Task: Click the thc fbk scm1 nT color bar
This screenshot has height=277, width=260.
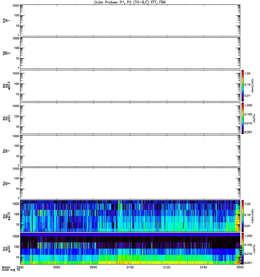Action: point(243,249)
